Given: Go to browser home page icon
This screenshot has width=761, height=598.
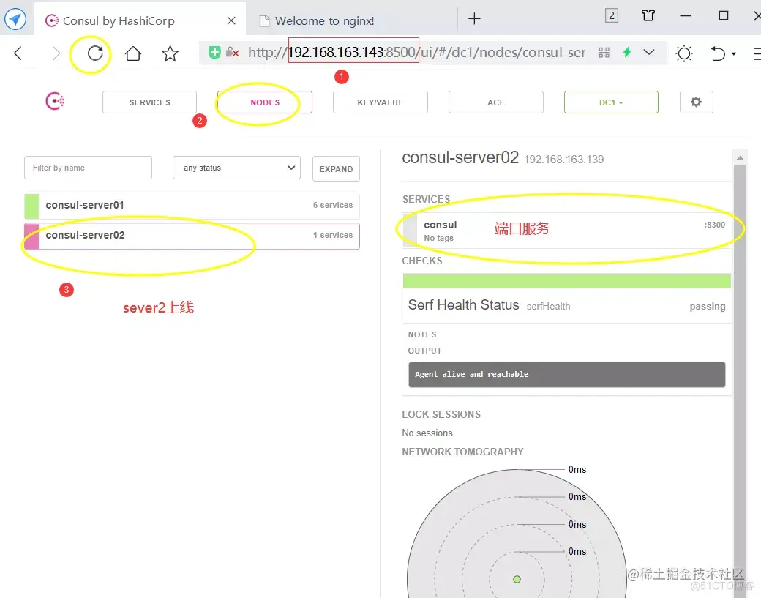Looking at the screenshot, I should pyautogui.click(x=133, y=53).
